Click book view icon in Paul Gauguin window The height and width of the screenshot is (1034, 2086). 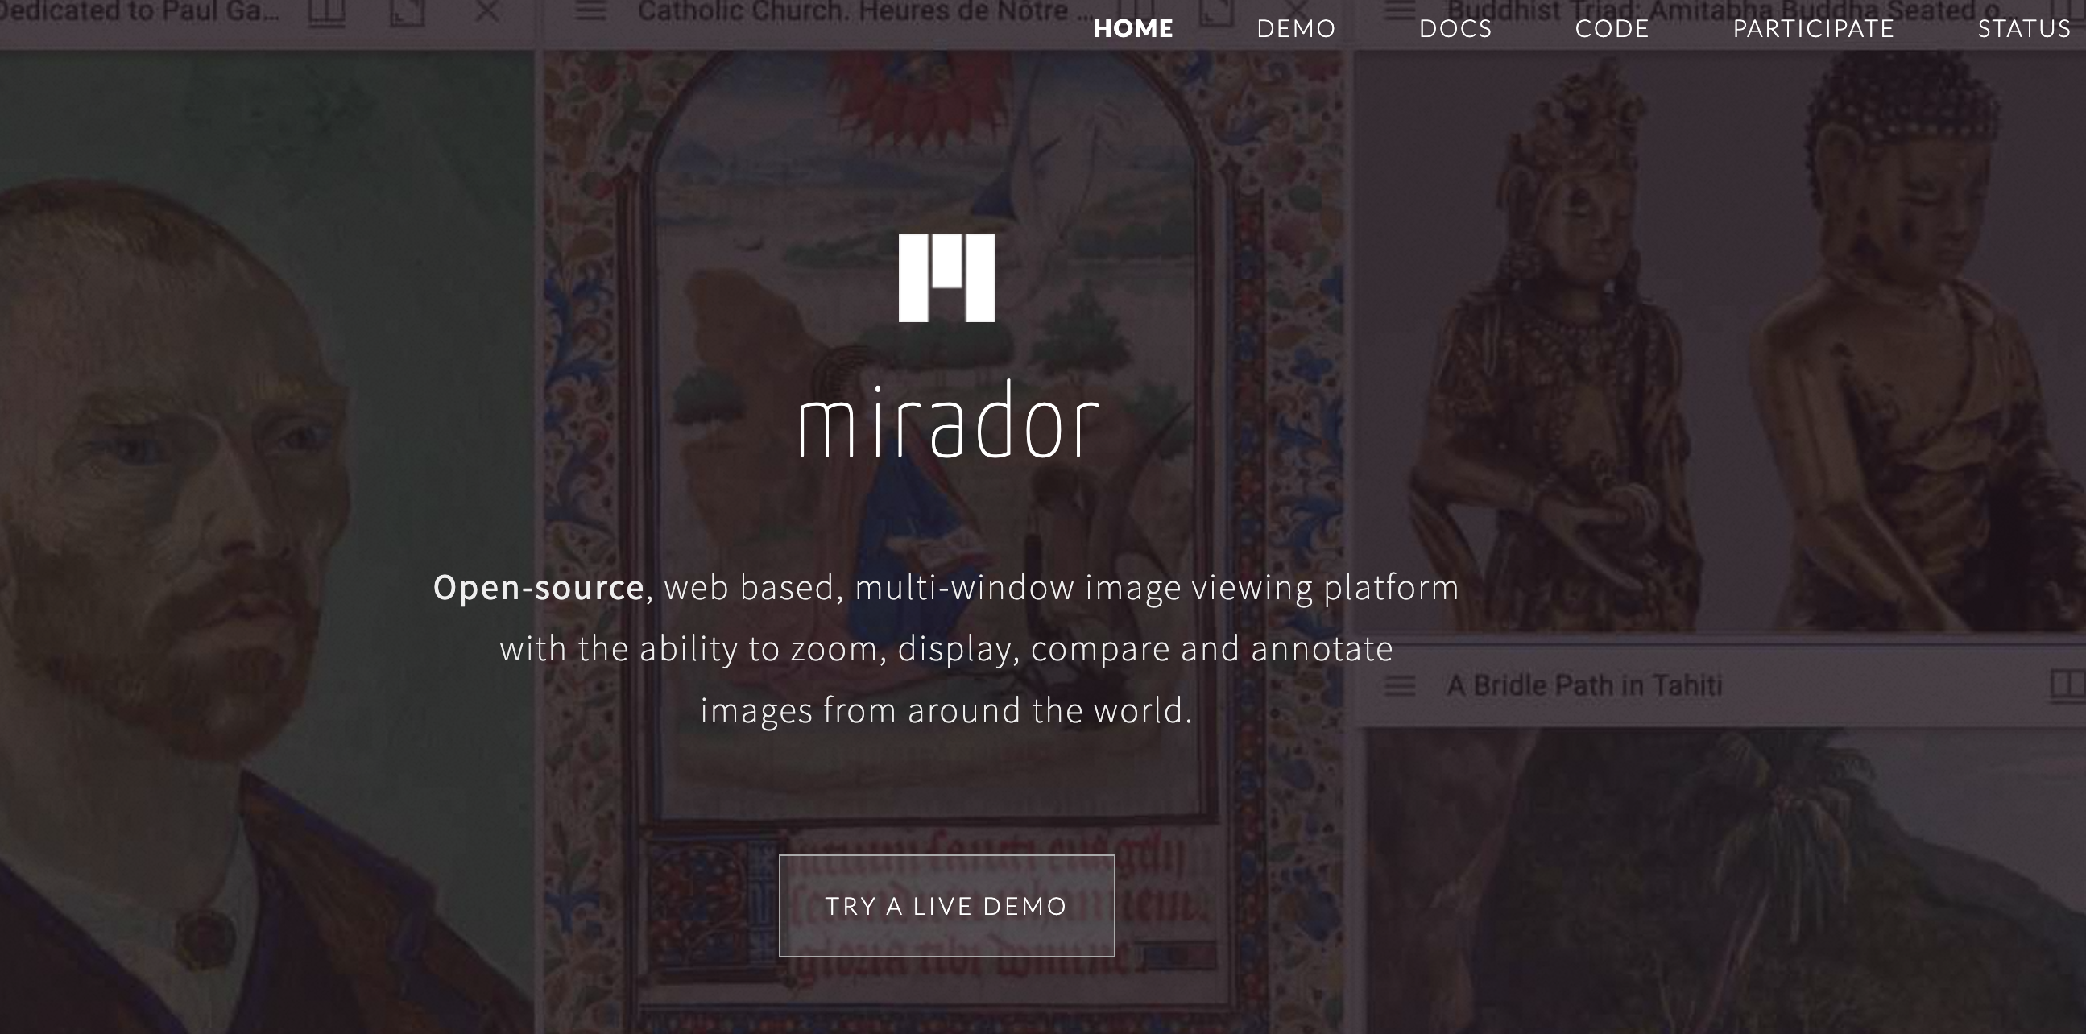326,12
